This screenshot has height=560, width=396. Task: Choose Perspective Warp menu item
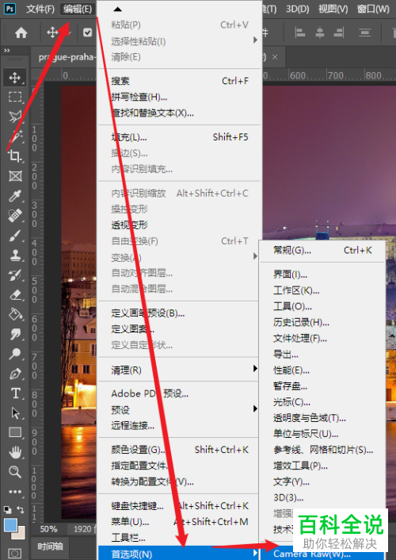tap(180, 225)
